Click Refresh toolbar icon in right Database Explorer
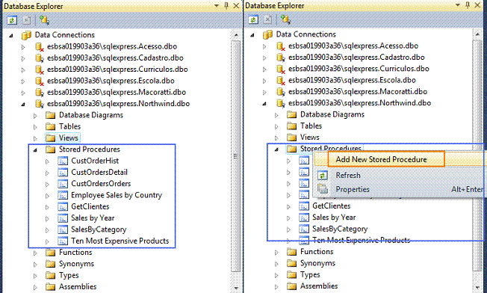This screenshot has height=293, width=487. 253,19
